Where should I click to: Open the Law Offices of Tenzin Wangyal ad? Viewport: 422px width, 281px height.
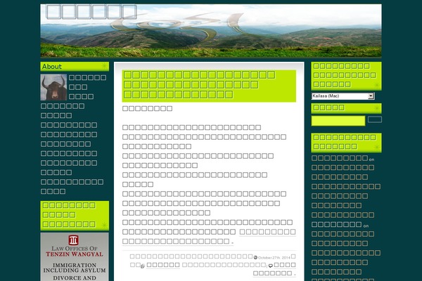click(x=75, y=257)
